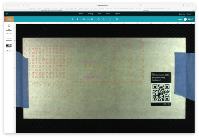
Task: Show all Safari tabs overview
Action: [192, 5]
